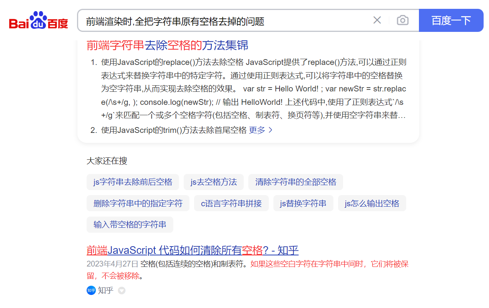Open image search camera icon

click(402, 20)
